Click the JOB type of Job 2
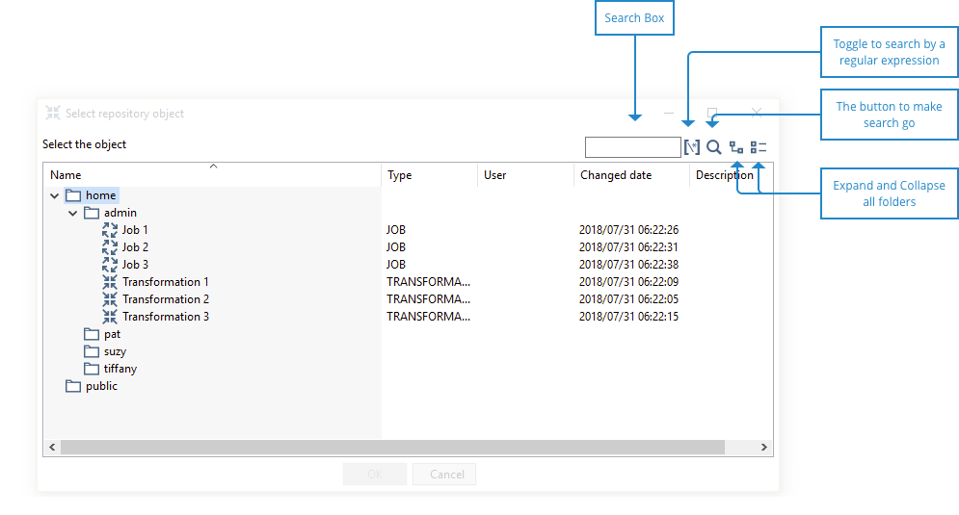Screen dimensions: 959x515 click(396, 247)
